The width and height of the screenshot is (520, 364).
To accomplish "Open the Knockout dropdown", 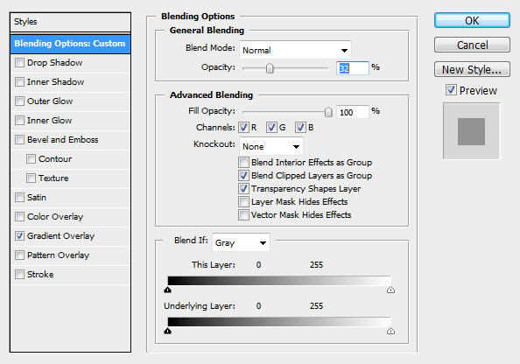I will click(x=271, y=146).
